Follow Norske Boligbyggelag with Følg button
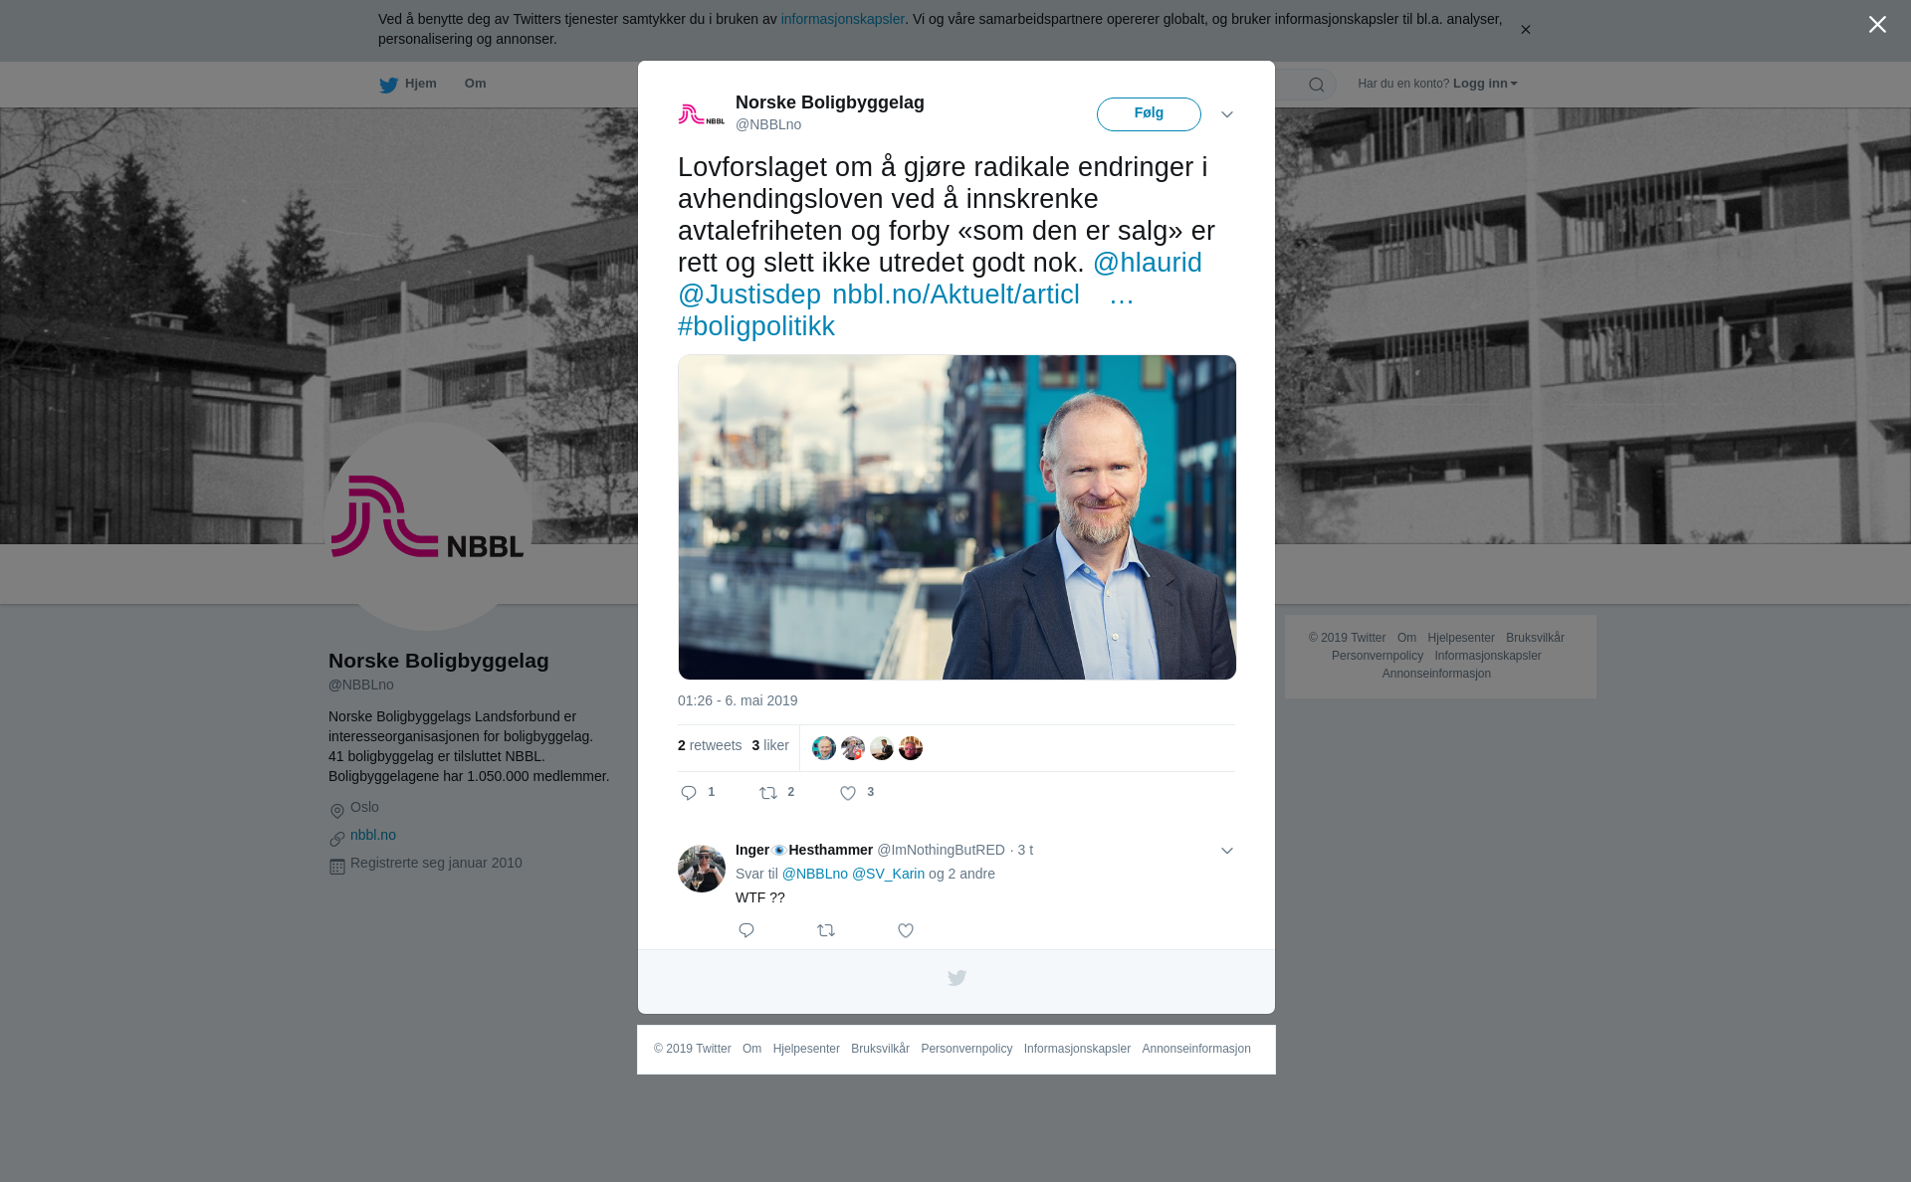1911x1182 pixels. coord(1149,114)
